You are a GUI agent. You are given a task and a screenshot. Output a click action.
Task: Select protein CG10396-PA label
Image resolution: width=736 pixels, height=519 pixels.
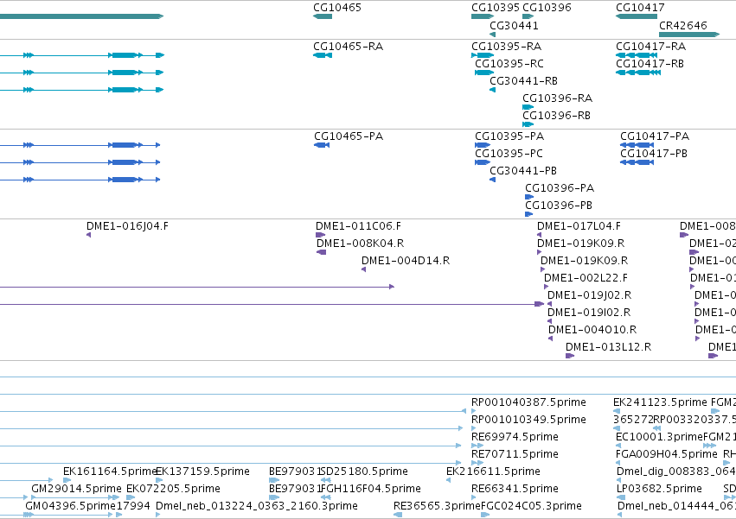pos(560,188)
